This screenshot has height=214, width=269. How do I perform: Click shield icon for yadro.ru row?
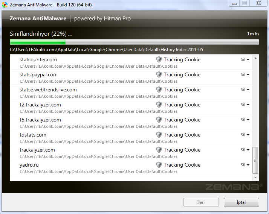pyautogui.click(x=159, y=165)
